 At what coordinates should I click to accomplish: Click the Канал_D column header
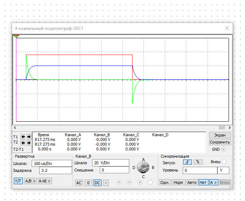[x=160, y=135]
